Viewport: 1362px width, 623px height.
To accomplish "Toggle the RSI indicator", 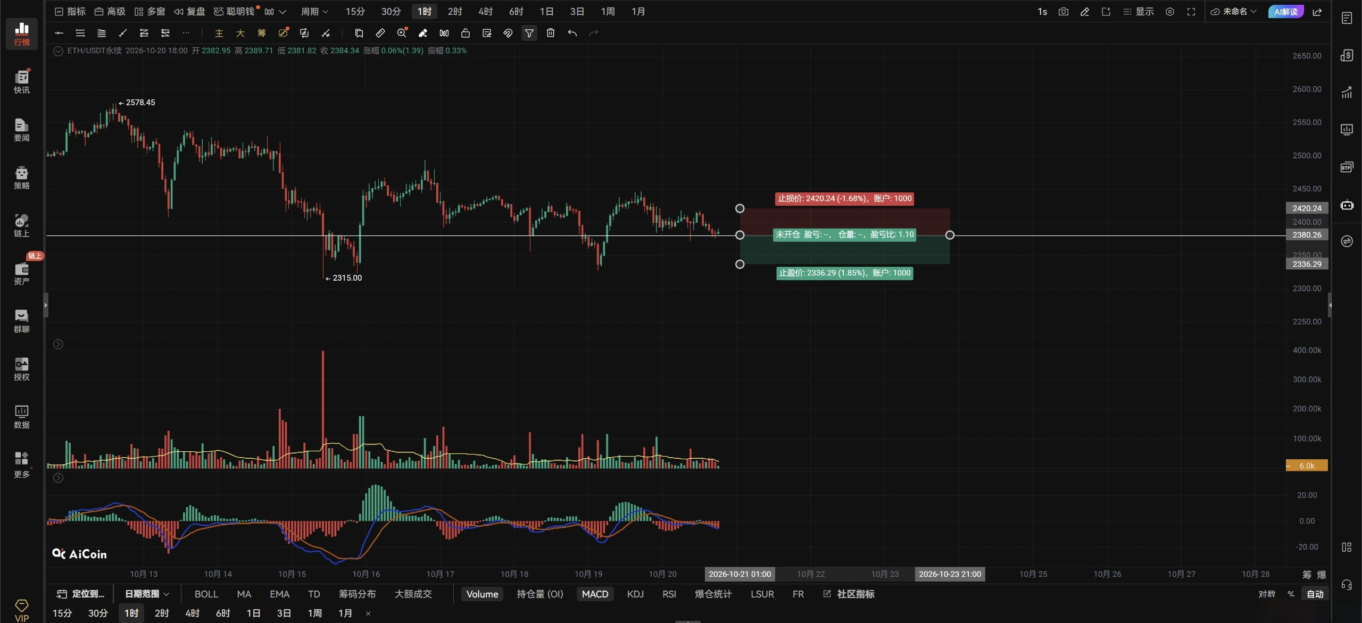I will [x=669, y=594].
